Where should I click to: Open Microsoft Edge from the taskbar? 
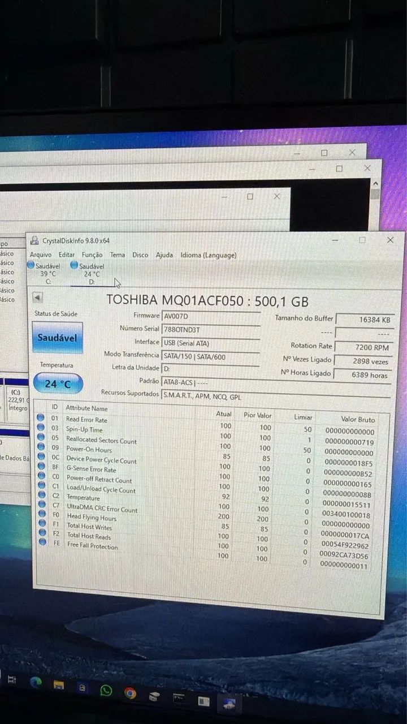36,682
